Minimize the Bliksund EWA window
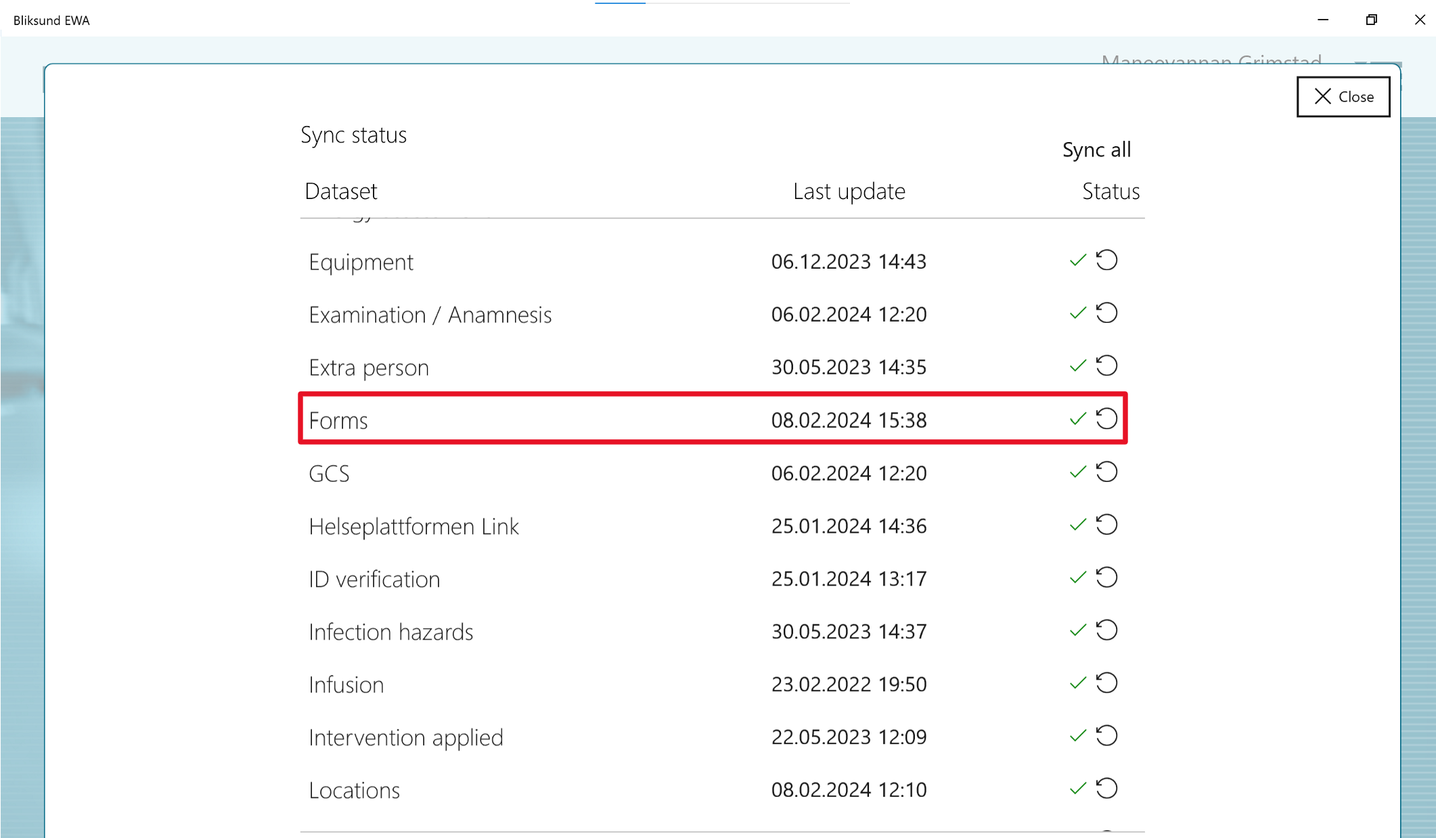The height and width of the screenshot is (838, 1436). (1323, 20)
